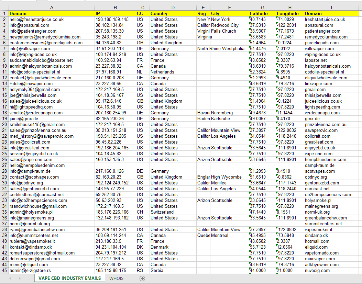Select cell admin@e-zigstore.rs
362x284 pixels.
[x=52, y=271]
